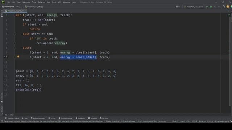Open the Window menu

(x=66, y=3)
